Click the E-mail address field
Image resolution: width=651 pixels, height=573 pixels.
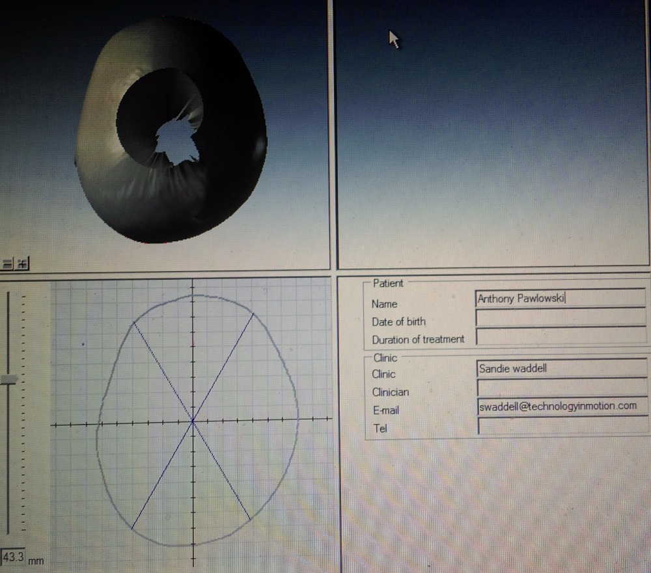tap(560, 406)
